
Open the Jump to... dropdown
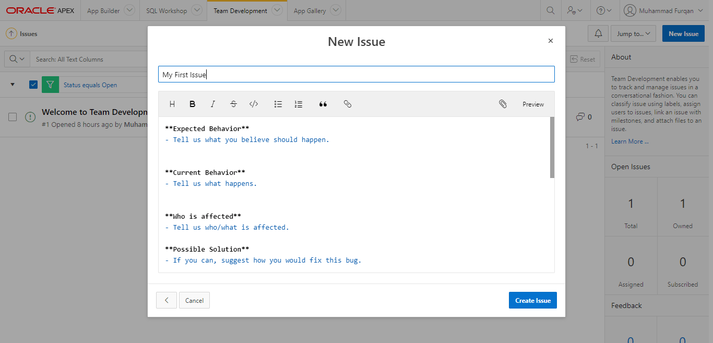coord(633,33)
